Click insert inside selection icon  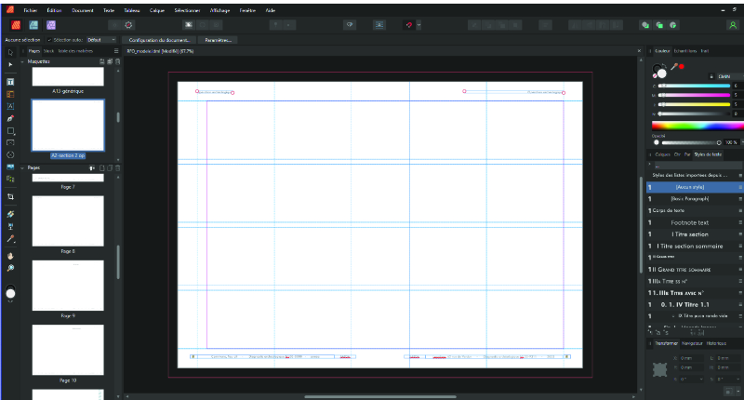click(672, 25)
